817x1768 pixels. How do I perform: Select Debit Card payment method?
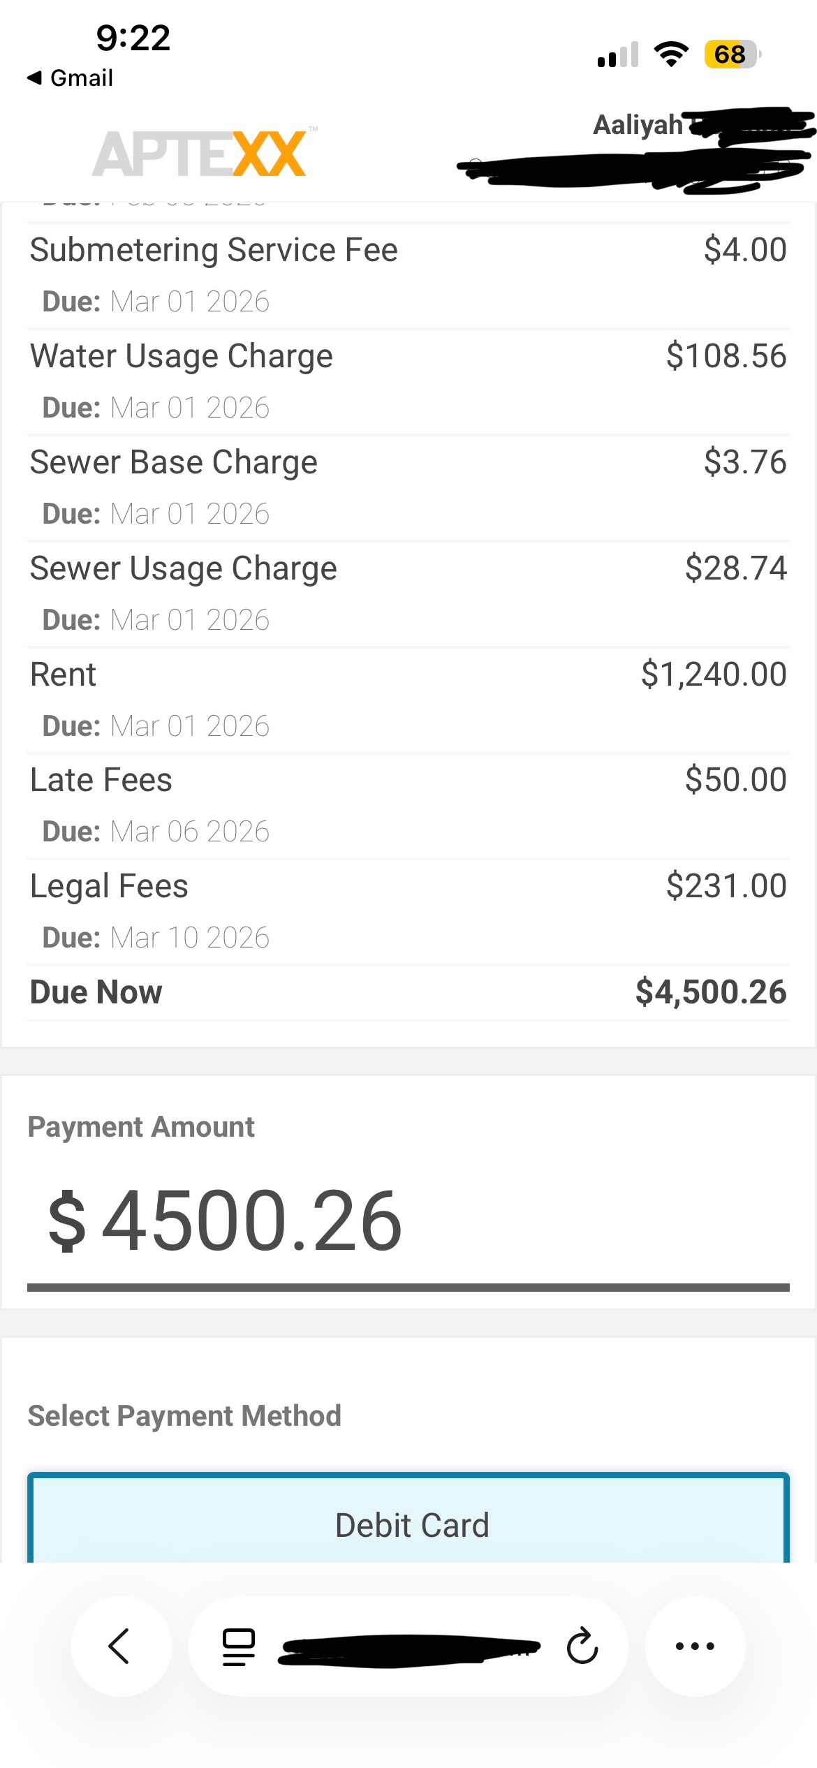pos(408,1525)
